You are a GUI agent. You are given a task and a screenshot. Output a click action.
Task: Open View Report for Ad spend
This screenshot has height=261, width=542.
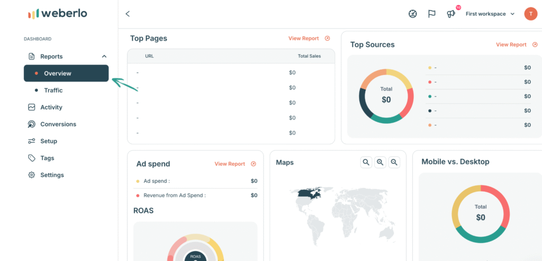click(230, 164)
